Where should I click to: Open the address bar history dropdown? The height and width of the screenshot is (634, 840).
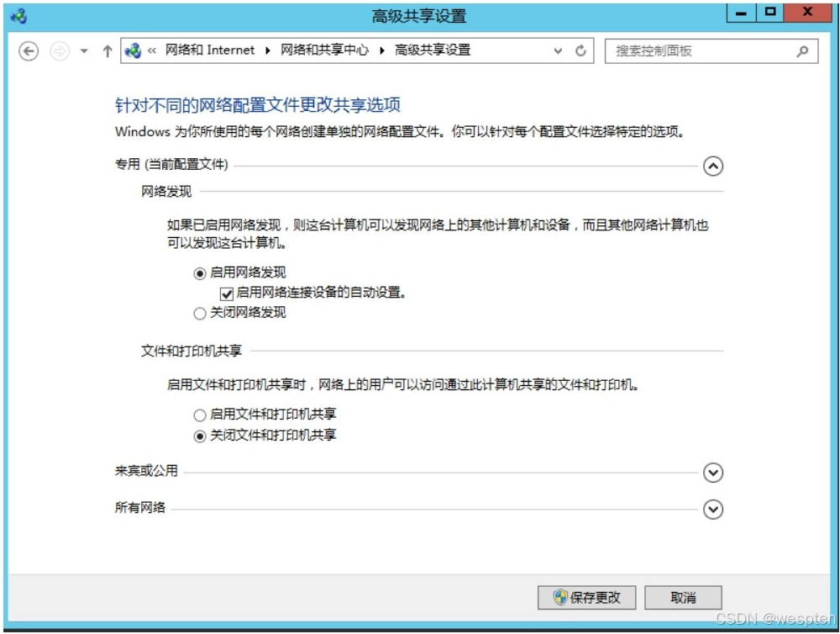coord(559,51)
